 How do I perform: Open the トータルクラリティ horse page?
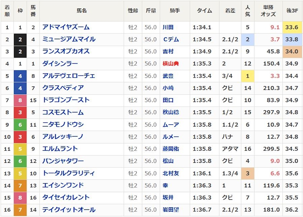coord(69,173)
